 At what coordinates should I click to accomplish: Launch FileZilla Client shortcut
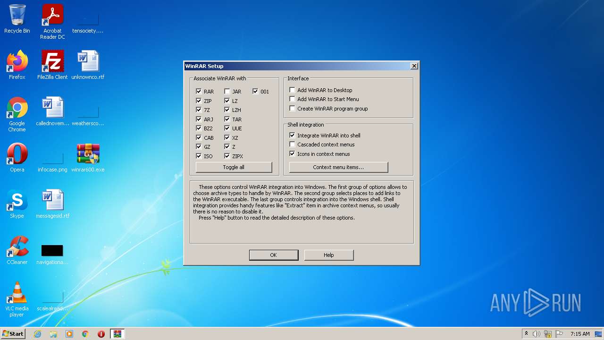52,65
